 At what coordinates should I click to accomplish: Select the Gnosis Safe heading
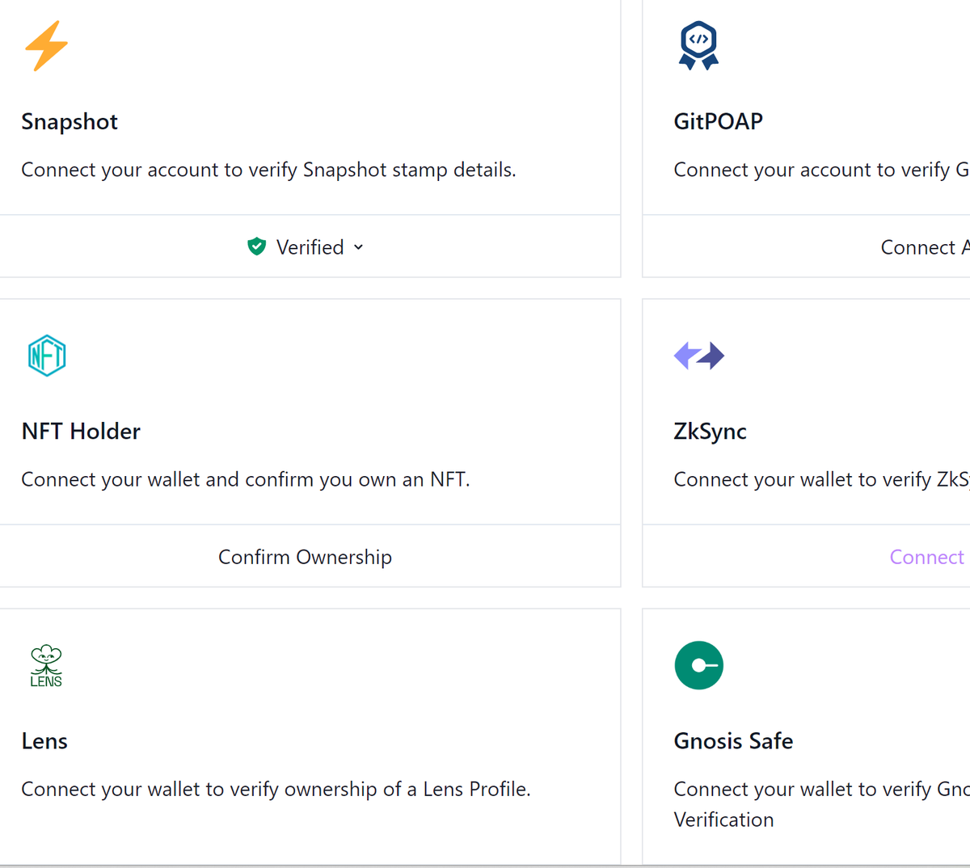[733, 741]
